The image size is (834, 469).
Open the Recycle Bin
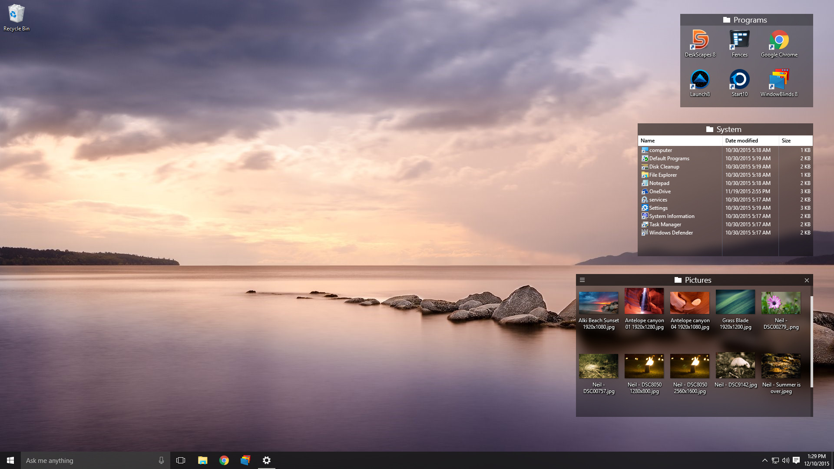16,13
